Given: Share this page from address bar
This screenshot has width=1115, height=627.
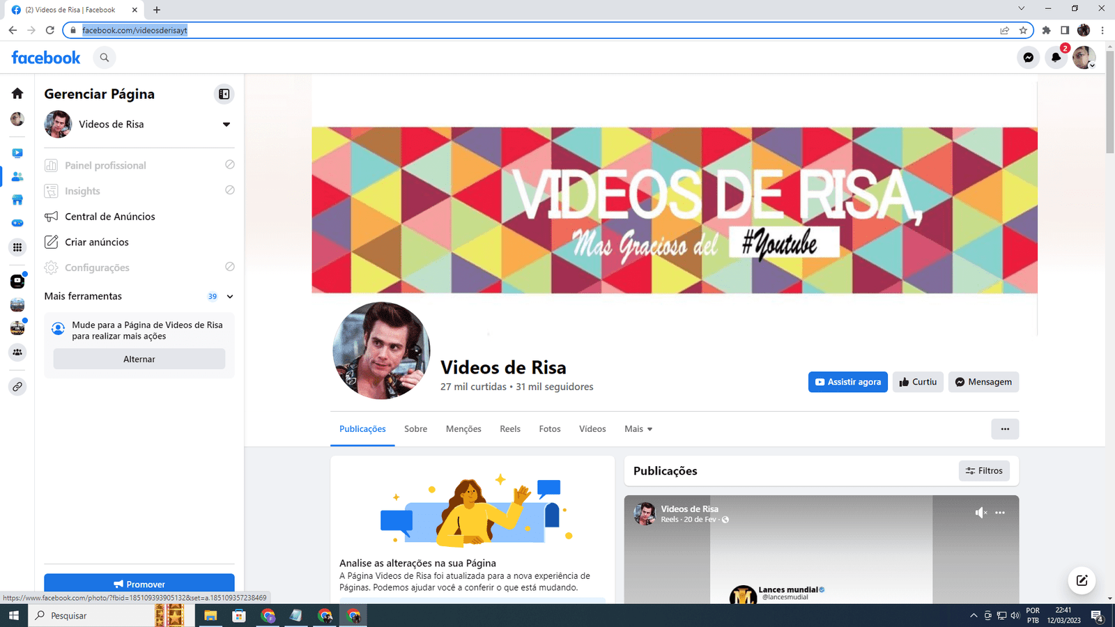Looking at the screenshot, I should [1004, 31].
